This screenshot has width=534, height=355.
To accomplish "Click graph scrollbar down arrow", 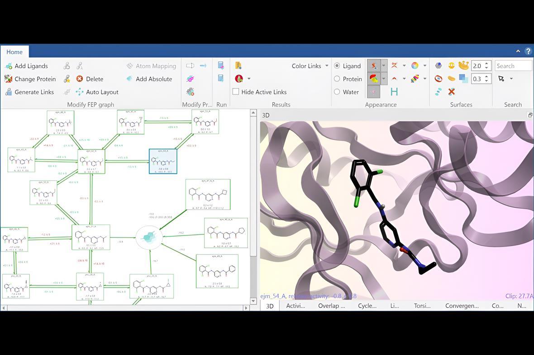I will tap(253, 301).
